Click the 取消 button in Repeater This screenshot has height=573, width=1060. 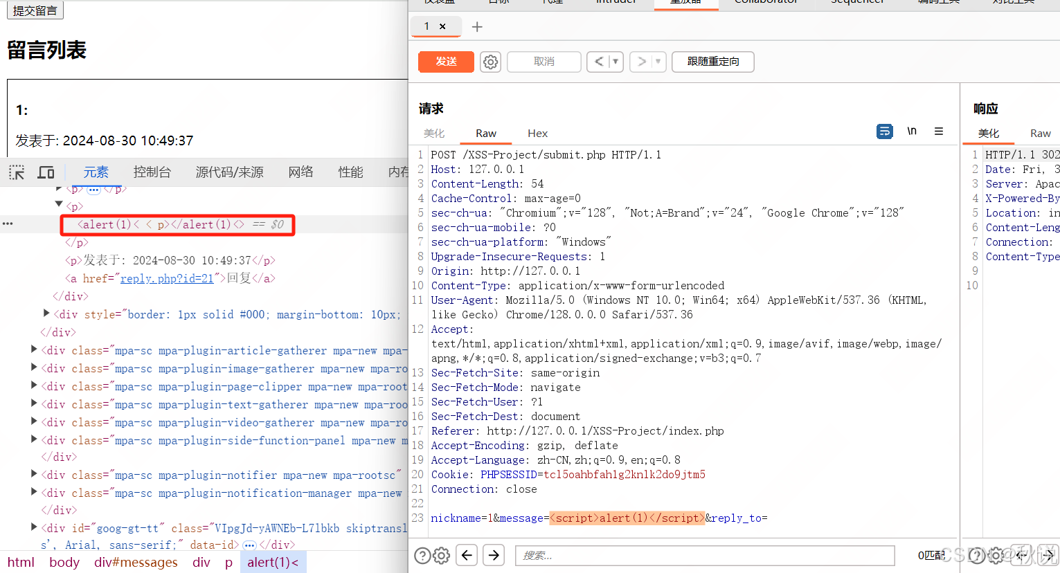544,62
